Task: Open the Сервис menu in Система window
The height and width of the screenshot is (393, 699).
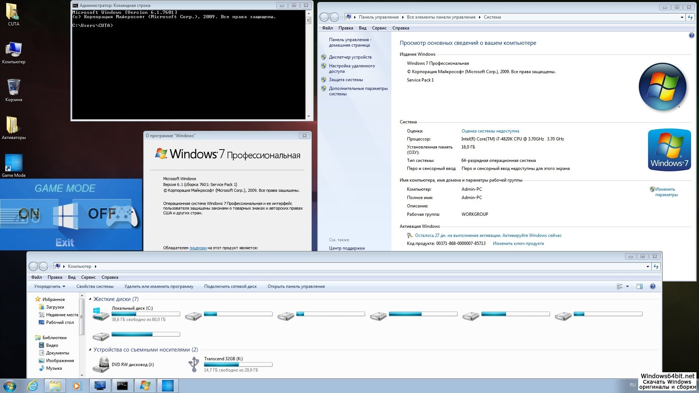Action: click(x=379, y=28)
